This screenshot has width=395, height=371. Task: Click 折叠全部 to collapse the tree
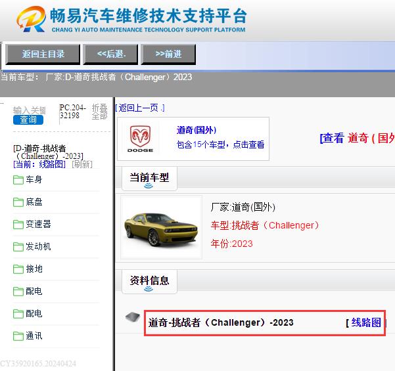[99, 112]
